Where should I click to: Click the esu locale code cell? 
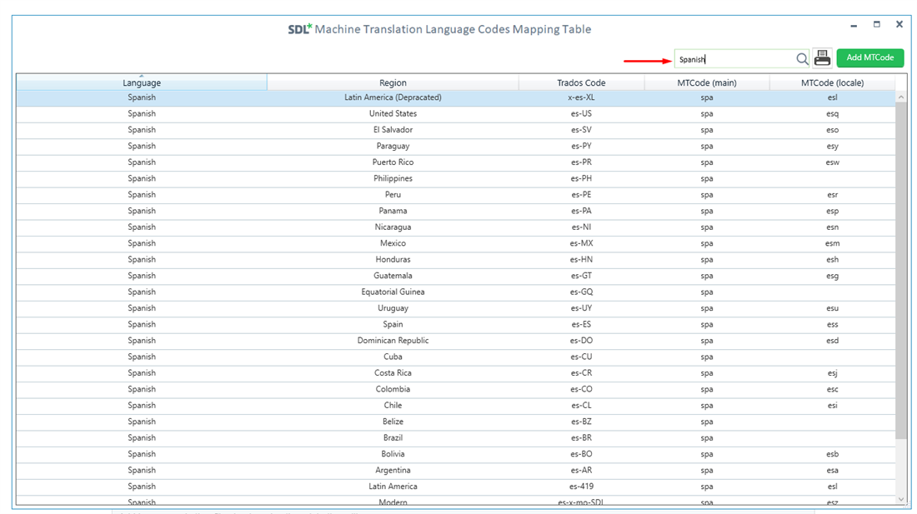[832, 308]
